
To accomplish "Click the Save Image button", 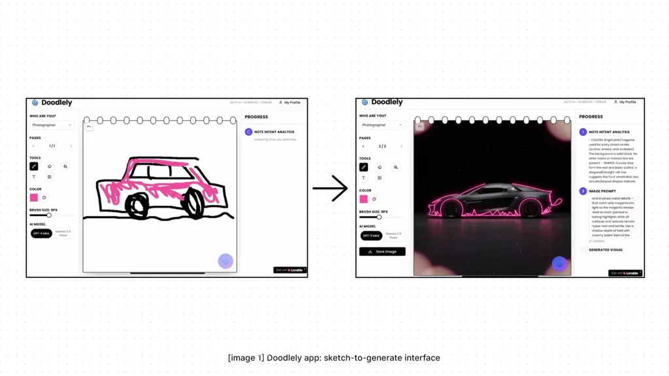I will (x=382, y=251).
